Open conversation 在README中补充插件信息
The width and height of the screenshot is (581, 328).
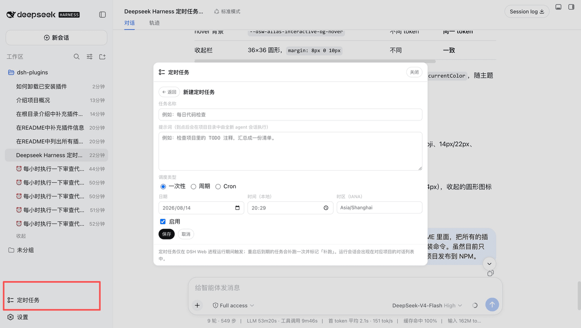(x=56, y=128)
